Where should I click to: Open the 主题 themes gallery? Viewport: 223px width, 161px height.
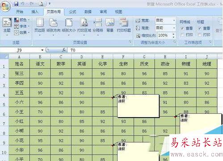tap(7, 26)
